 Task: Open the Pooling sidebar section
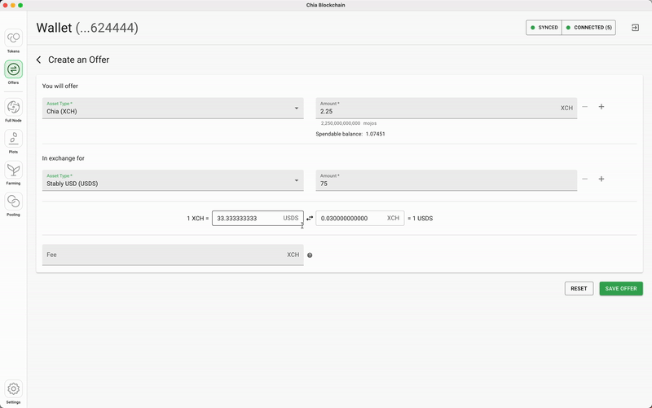13,205
